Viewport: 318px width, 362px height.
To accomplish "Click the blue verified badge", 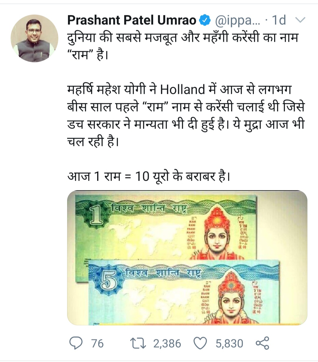I will tap(205, 20).
